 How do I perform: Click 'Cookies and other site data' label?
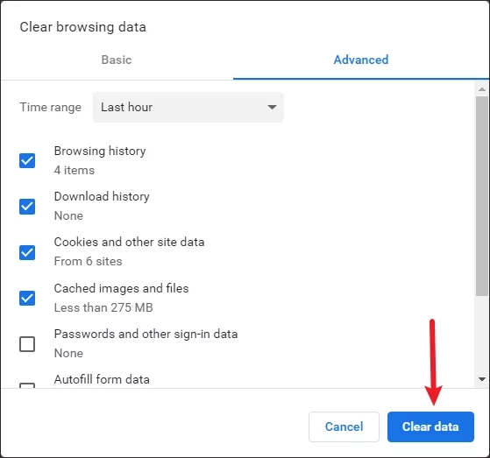coord(130,242)
